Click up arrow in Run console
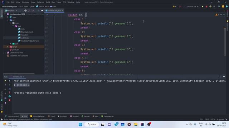The image size is (229, 128). (x=10, y=81)
